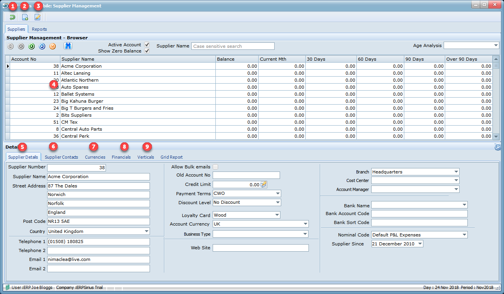Open the Loyalty Card dropdown

pos(277,215)
